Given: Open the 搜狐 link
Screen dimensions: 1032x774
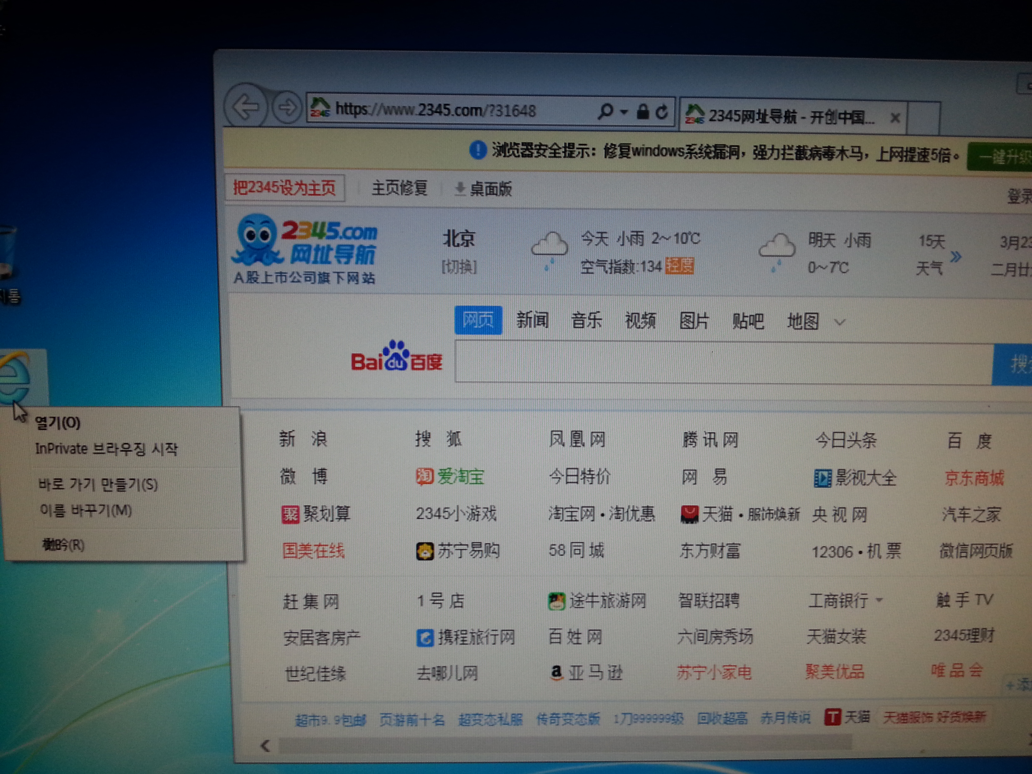Looking at the screenshot, I should 439,439.
